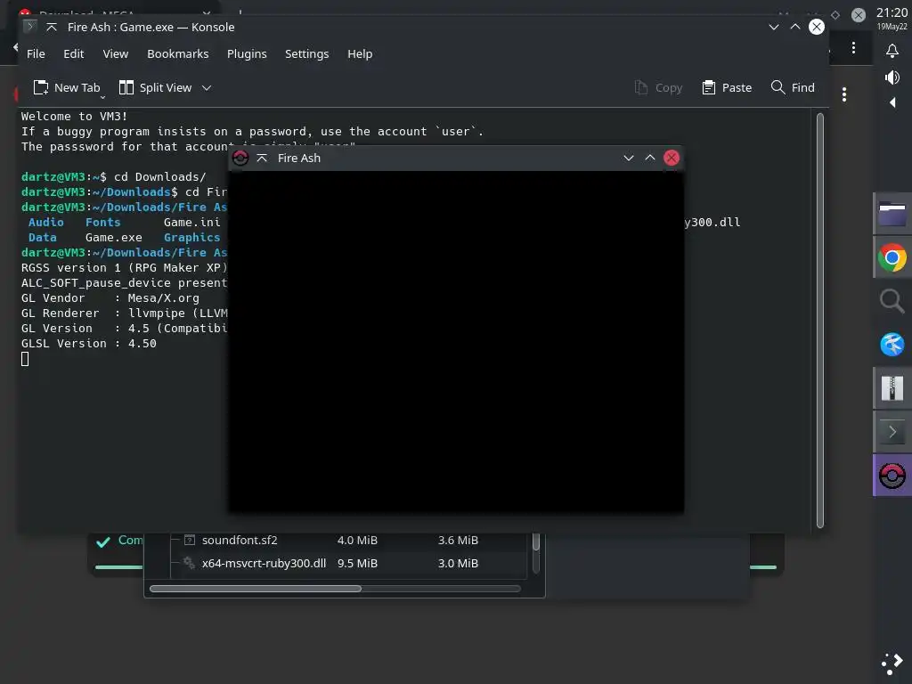The width and height of the screenshot is (912, 684).
Task: Maximize the Konsole window
Action: pyautogui.click(x=795, y=27)
